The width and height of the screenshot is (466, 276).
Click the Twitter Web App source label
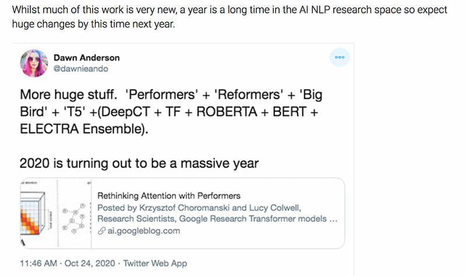pos(156,263)
